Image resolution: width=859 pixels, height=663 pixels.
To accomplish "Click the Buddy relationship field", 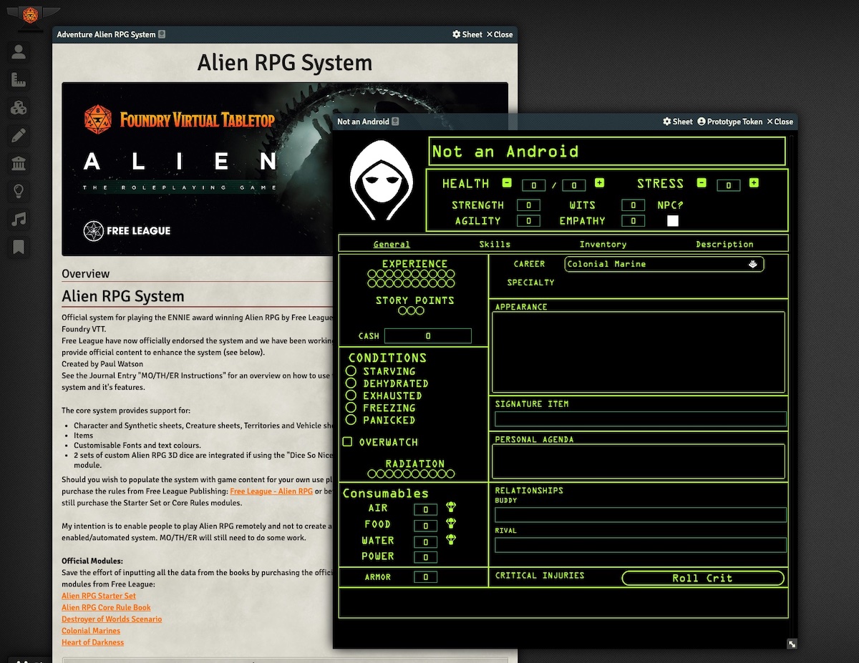I will click(641, 514).
